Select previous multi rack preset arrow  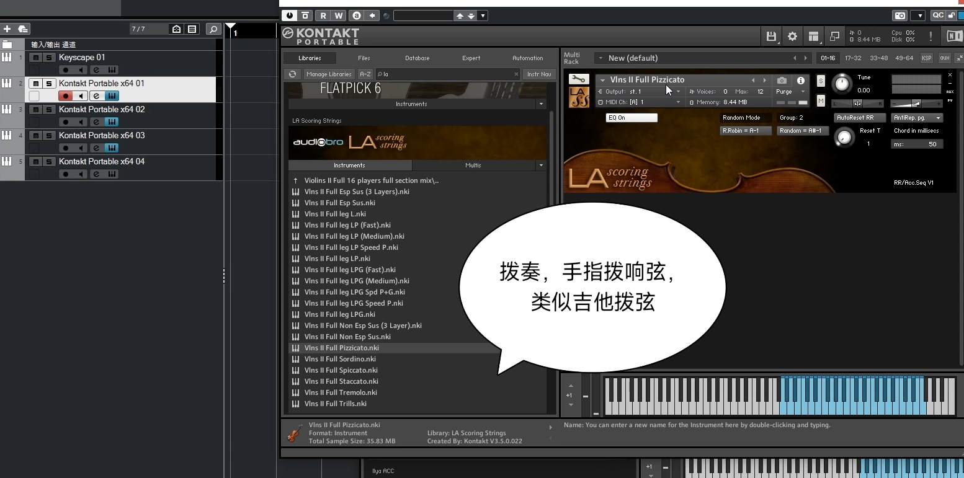tap(795, 58)
